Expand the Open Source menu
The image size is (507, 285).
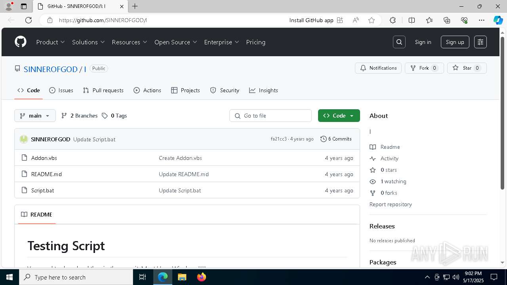pos(176,42)
